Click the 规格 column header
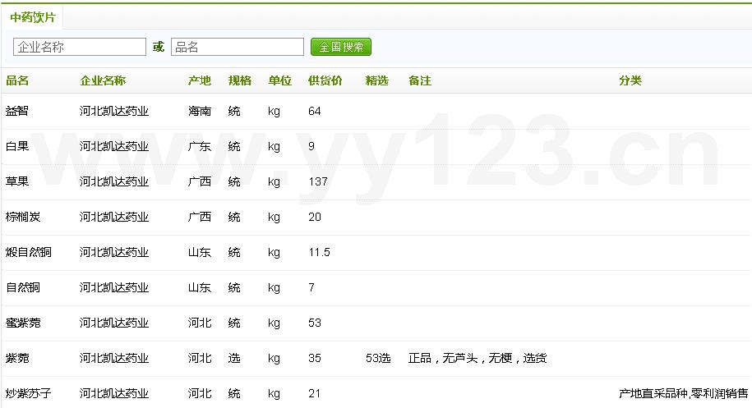The height and width of the screenshot is (408, 752). [x=240, y=80]
